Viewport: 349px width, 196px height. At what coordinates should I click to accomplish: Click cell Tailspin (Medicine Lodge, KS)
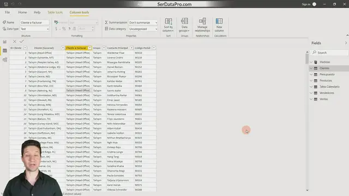click(x=46, y=67)
